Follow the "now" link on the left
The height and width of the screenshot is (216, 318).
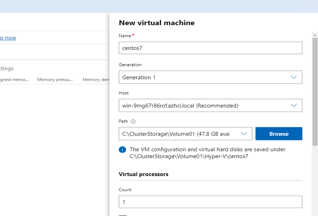[8, 38]
